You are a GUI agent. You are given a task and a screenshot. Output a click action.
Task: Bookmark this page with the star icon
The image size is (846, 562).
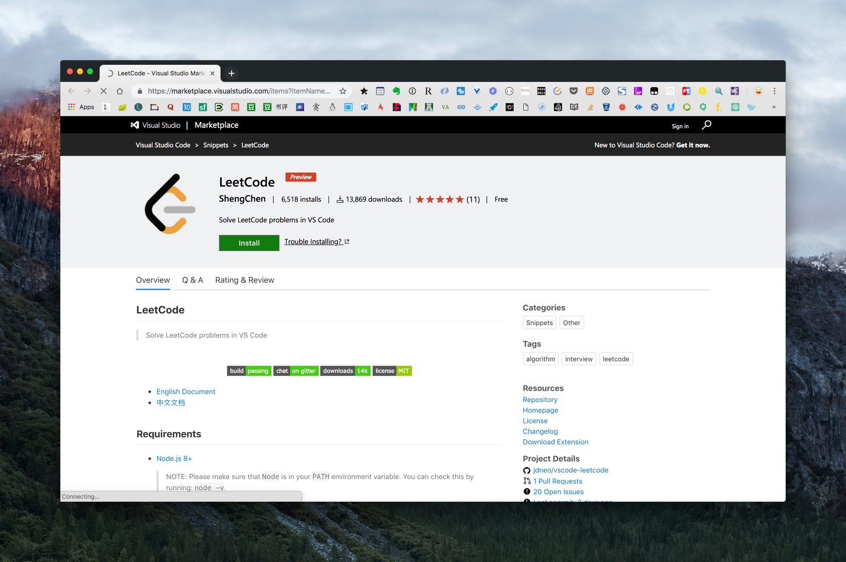click(343, 91)
